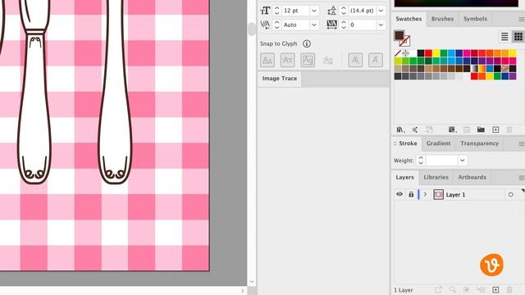Screen dimensions: 525x295
Task: Click stroke Weight stepper arrows
Action: tap(421, 161)
